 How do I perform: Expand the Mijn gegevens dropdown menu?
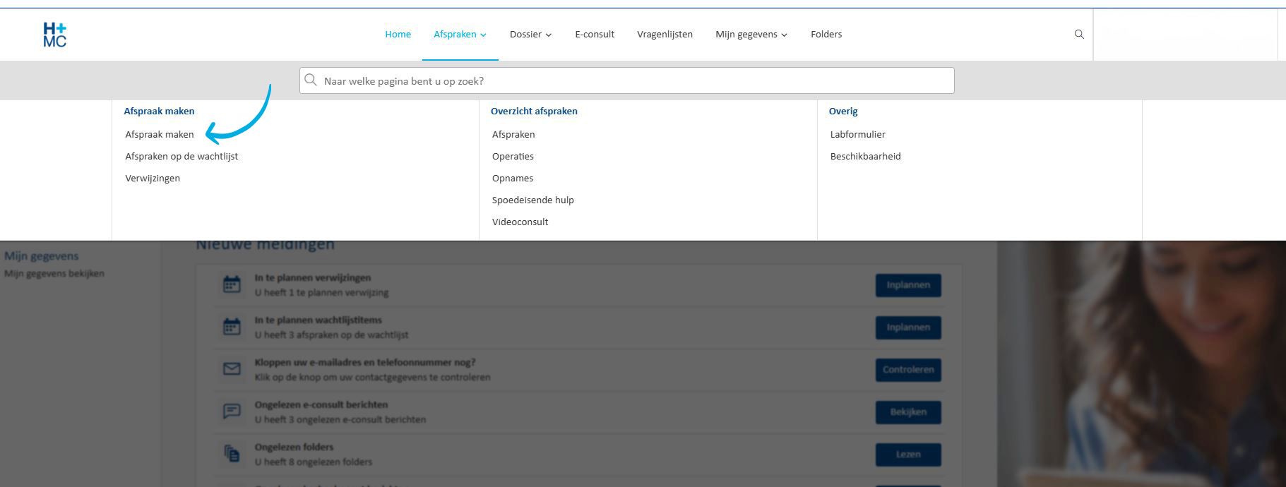tap(751, 35)
